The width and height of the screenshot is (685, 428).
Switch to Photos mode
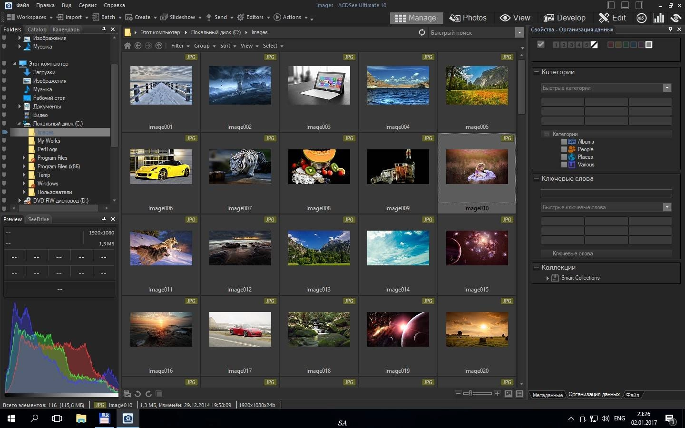tap(468, 18)
